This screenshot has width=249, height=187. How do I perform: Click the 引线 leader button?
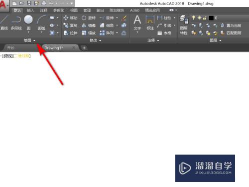tap(164, 25)
